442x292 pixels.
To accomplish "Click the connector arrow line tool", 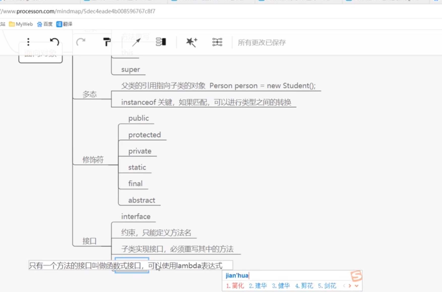I will [136, 42].
